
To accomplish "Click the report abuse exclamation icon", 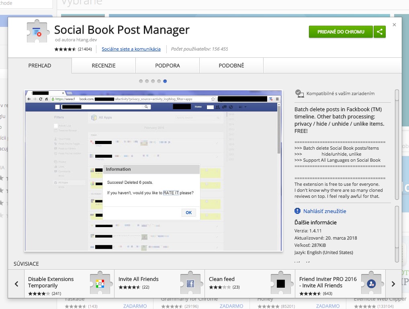I will click(297, 211).
